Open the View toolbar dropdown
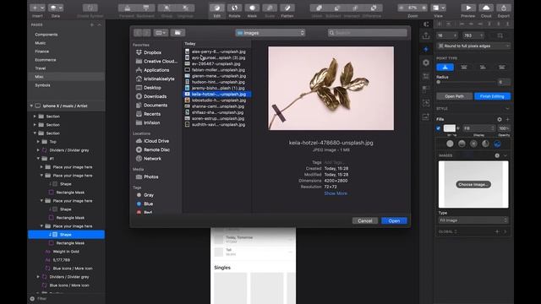 click(439, 8)
